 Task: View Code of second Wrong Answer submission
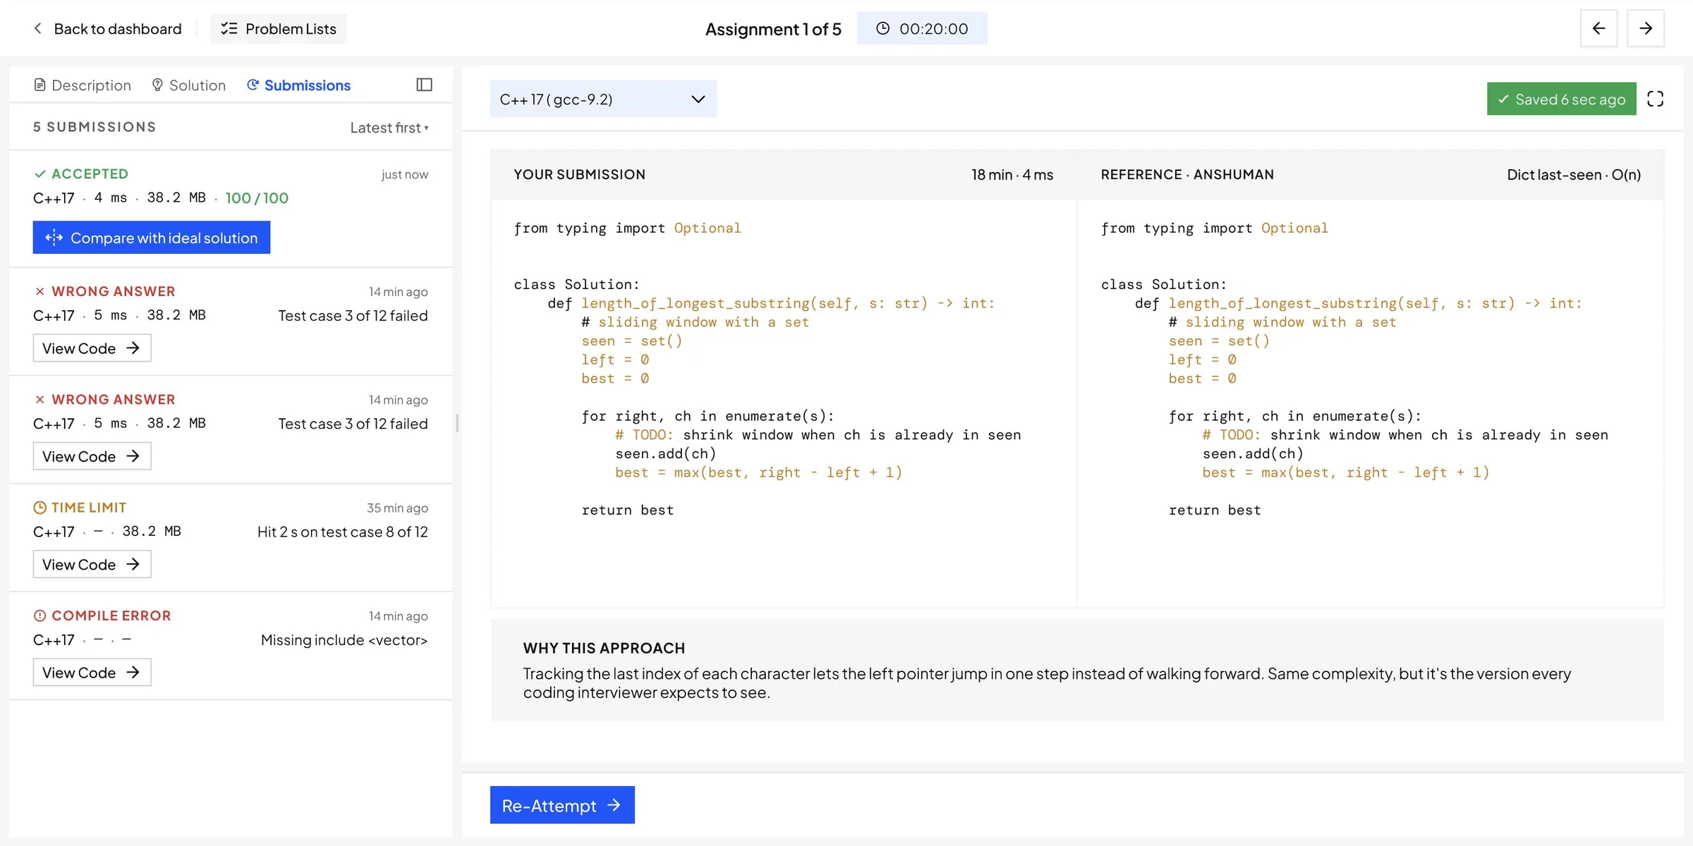(92, 456)
